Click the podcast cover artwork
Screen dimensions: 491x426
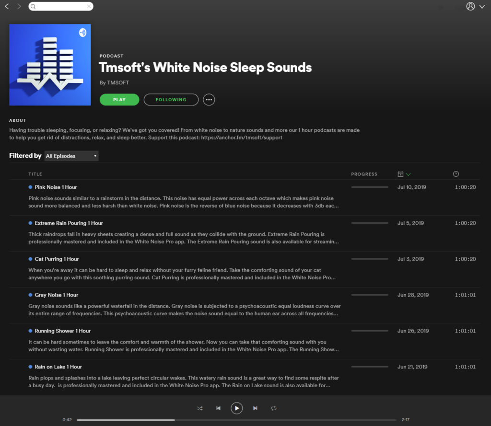pos(50,65)
